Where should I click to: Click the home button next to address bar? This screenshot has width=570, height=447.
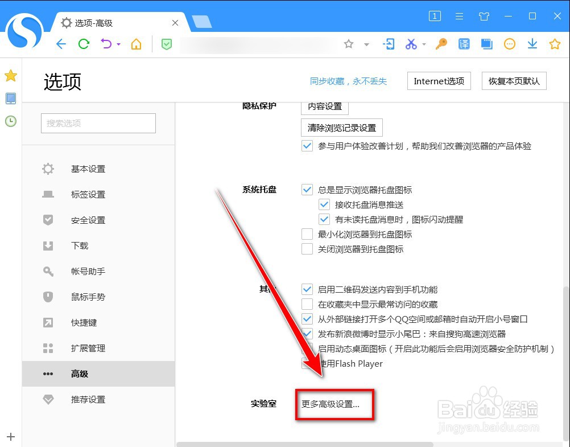coord(136,43)
